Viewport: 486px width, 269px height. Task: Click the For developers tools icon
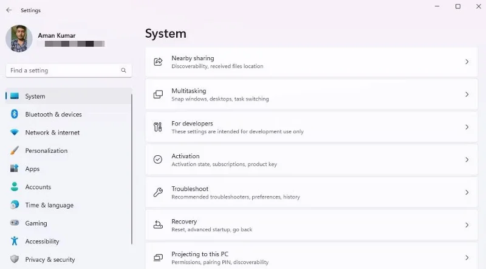[158, 127]
